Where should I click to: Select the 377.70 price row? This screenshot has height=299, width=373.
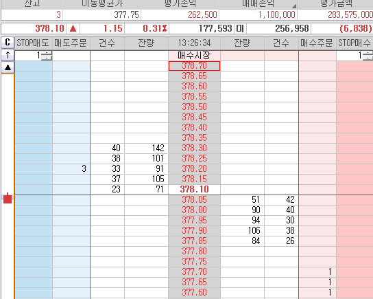click(x=194, y=272)
